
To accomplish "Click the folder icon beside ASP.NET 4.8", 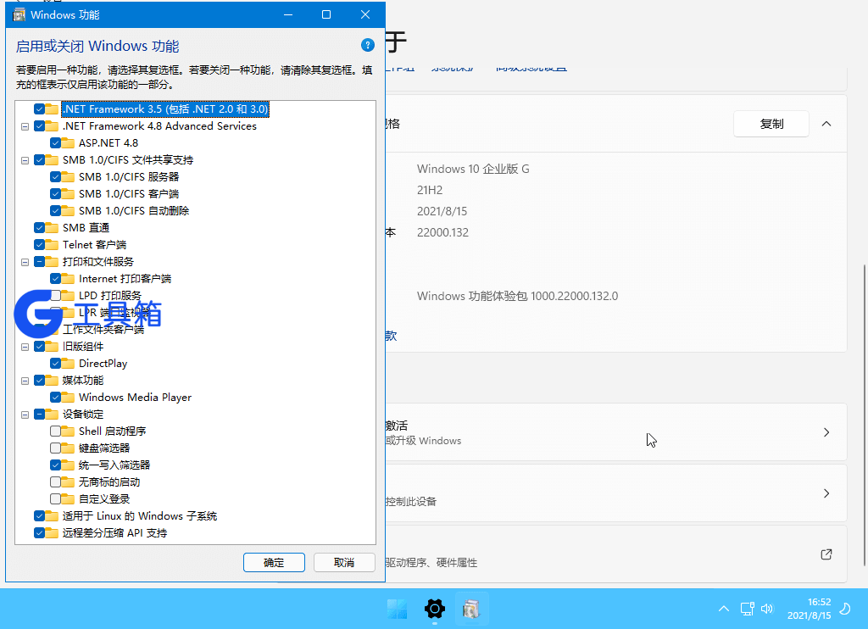I will tap(68, 143).
